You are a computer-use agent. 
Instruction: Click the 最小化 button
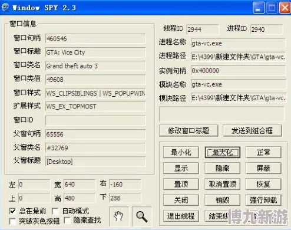click(181, 152)
